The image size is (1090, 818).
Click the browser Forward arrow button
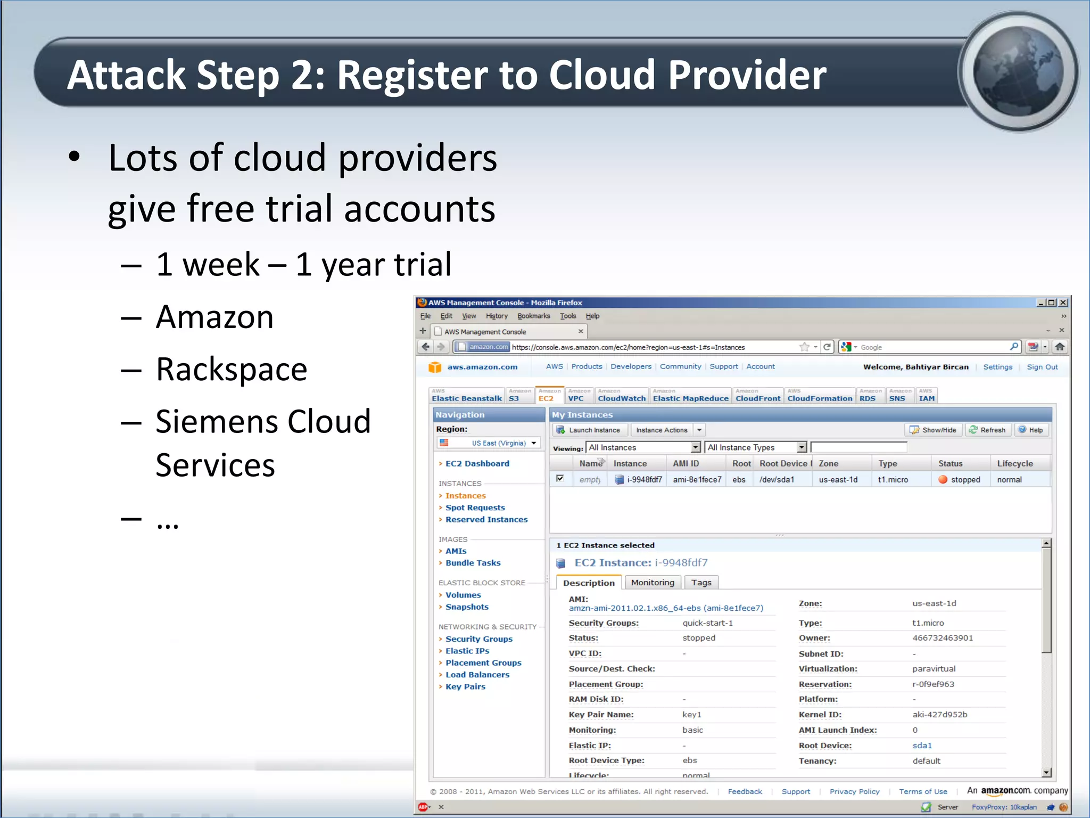tap(441, 347)
